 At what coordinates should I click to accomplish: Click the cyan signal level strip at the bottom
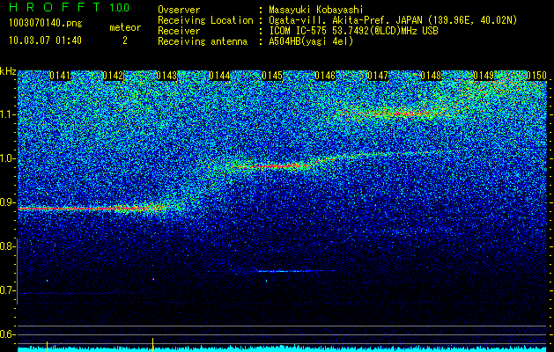(282, 349)
